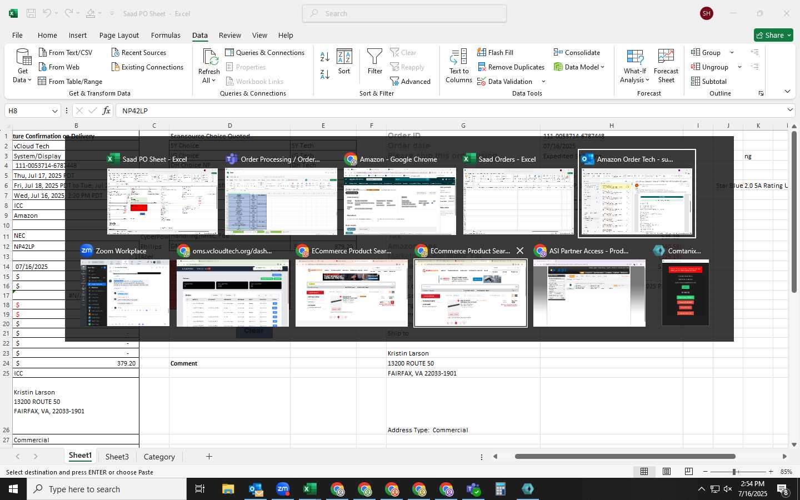Click the horizontal scrollbar

[625, 457]
